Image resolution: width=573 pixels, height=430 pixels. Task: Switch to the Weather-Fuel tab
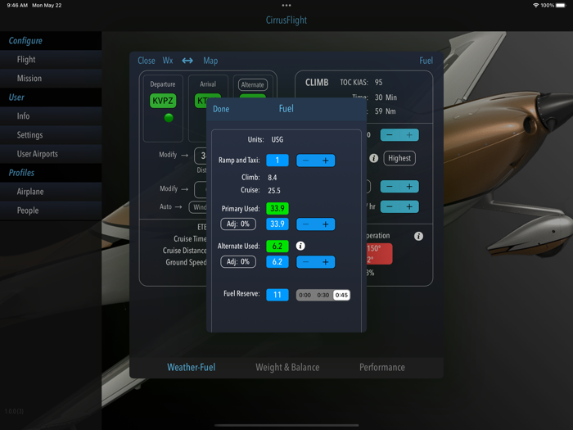(191, 367)
